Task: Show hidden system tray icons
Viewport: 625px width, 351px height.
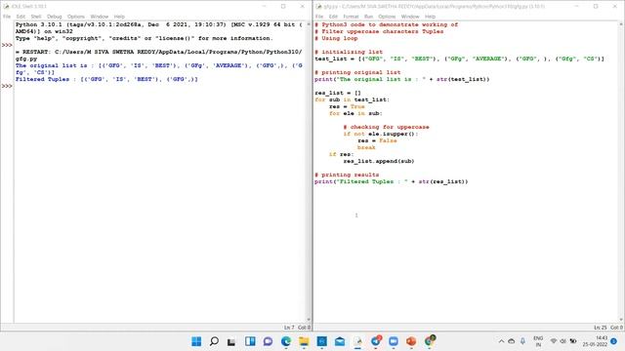Action: [501, 341]
